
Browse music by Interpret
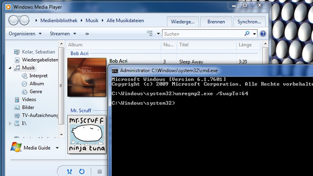pyautogui.click(x=38, y=76)
